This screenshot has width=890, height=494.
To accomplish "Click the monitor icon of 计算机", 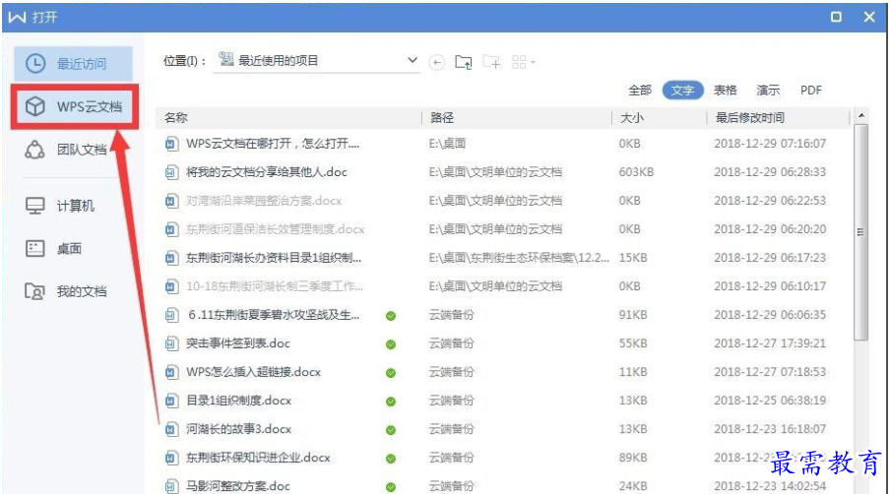I will tap(35, 206).
